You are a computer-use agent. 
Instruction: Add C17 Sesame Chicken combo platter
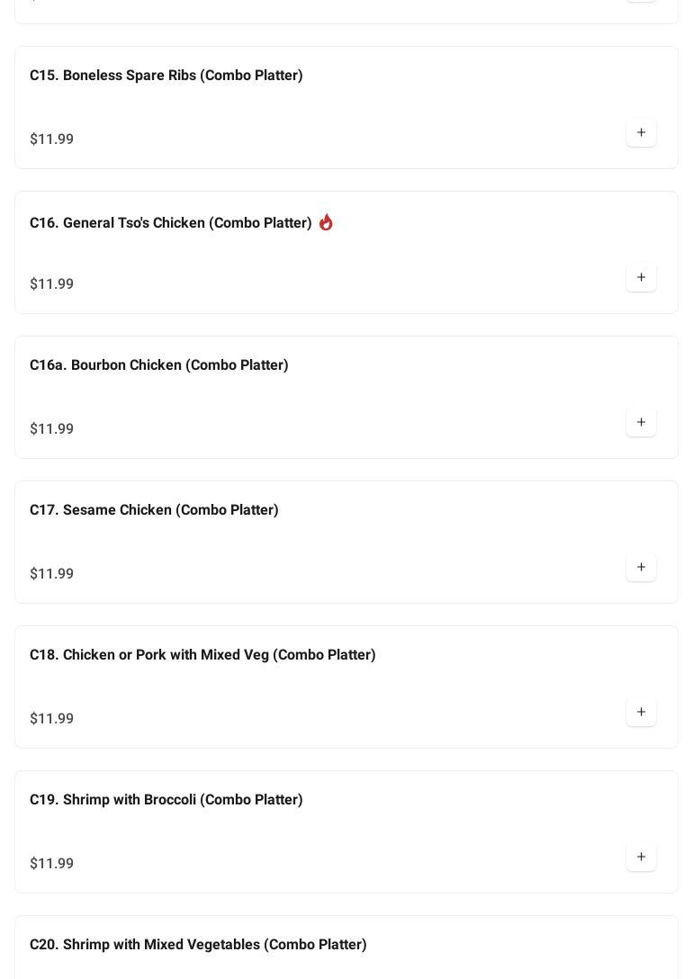(641, 568)
